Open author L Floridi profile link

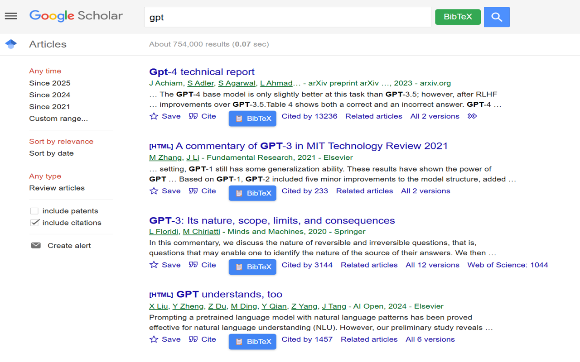pyautogui.click(x=164, y=232)
